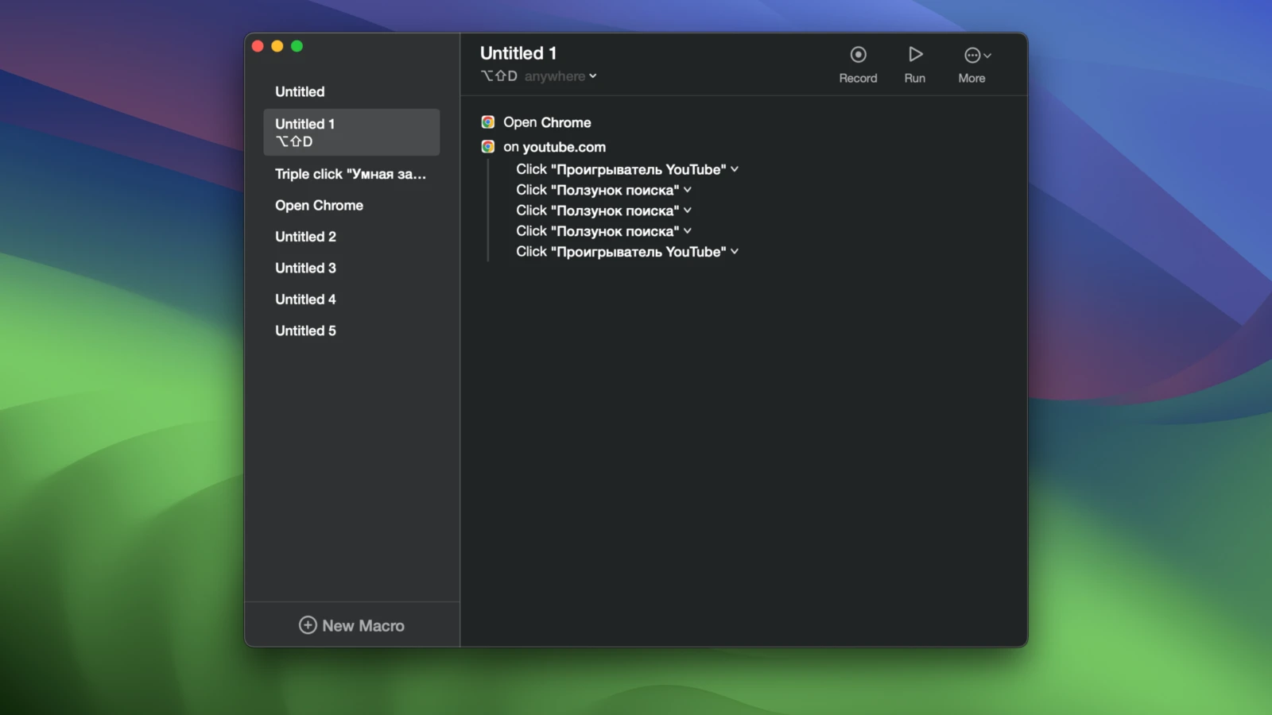Screen dimensions: 1272x715
Task: Open the More options menu
Action: click(x=975, y=56)
